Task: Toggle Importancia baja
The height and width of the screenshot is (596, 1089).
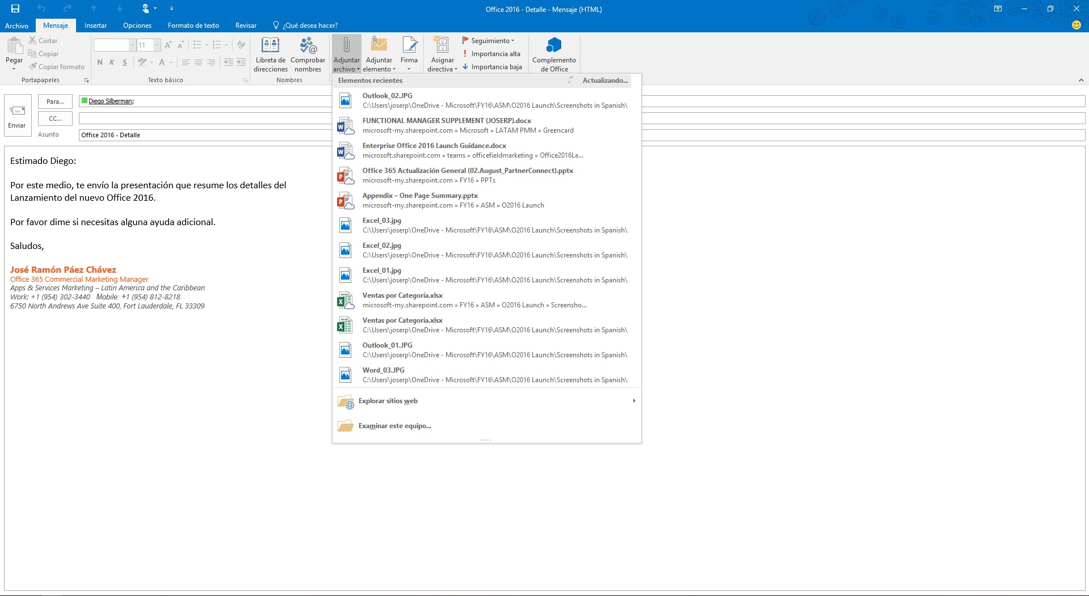Action: click(x=492, y=67)
